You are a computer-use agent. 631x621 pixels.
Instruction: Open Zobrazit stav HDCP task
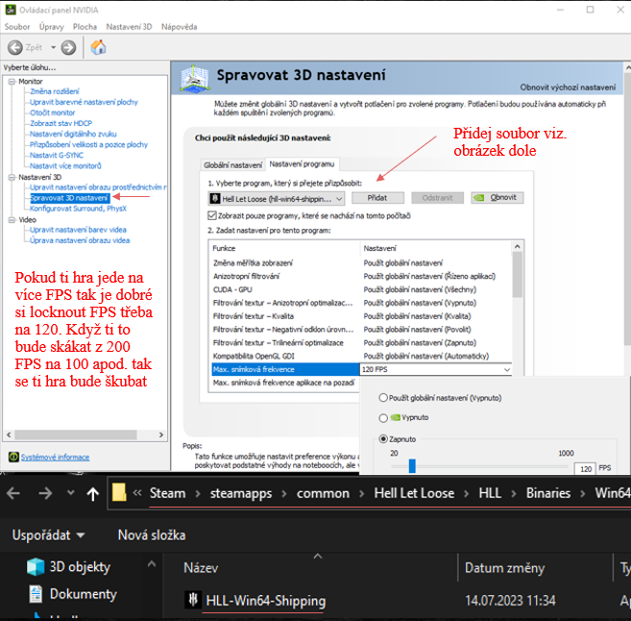(61, 123)
